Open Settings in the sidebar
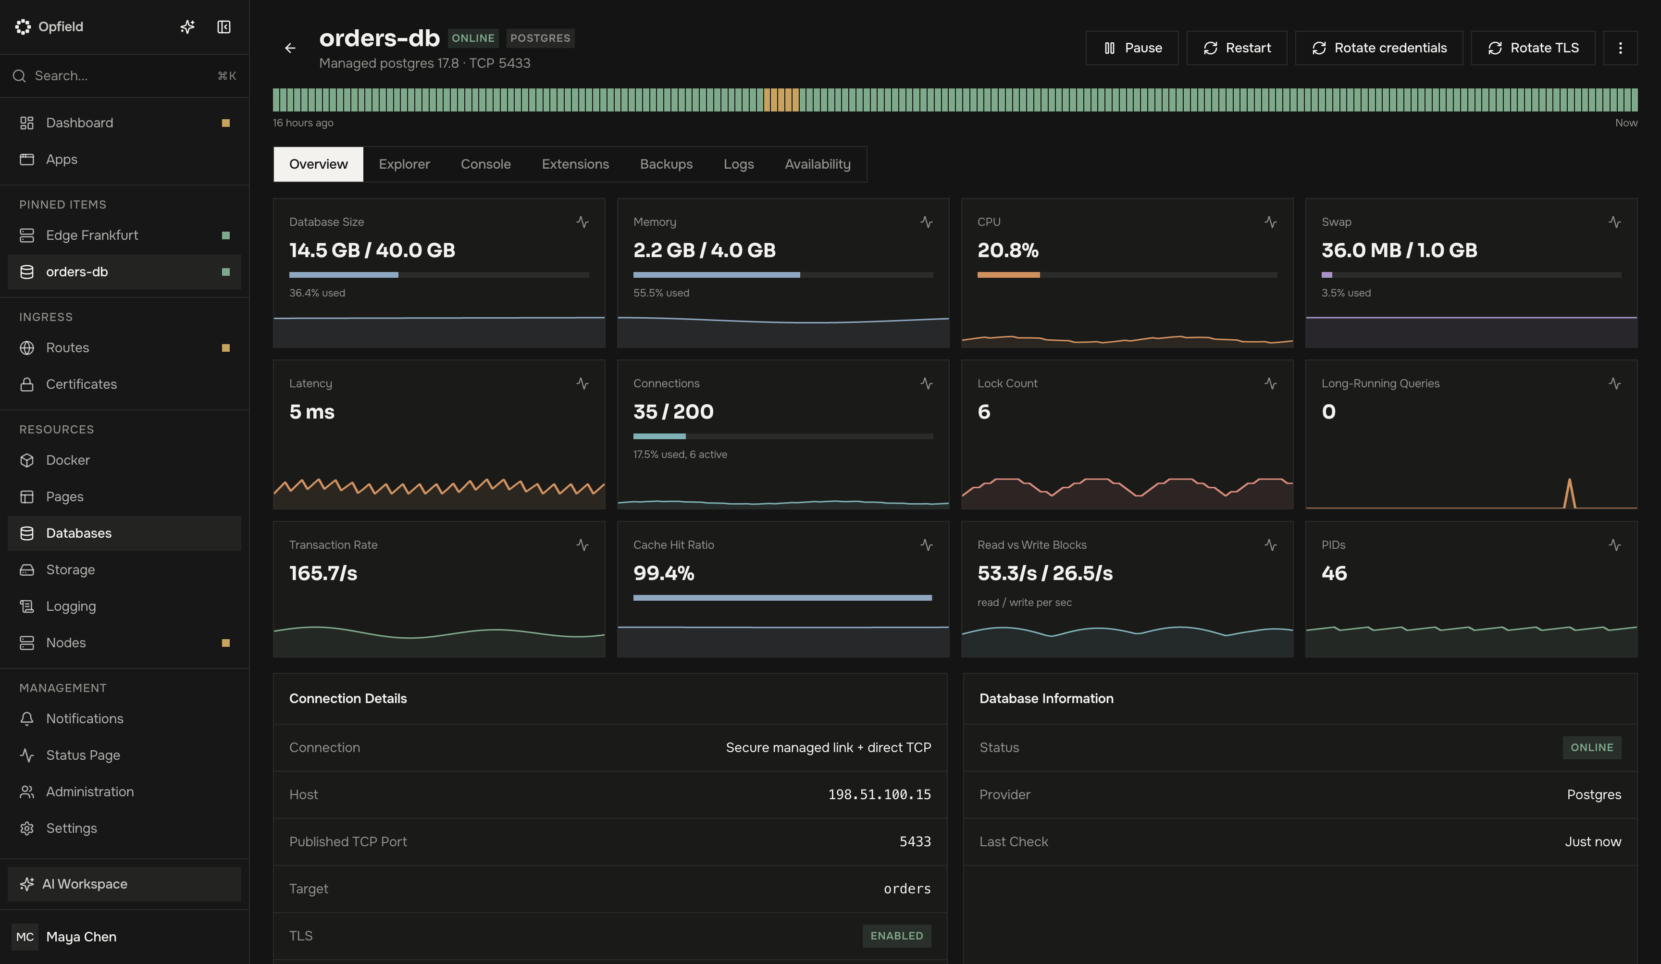Viewport: 1661px width, 964px height. 124,828
